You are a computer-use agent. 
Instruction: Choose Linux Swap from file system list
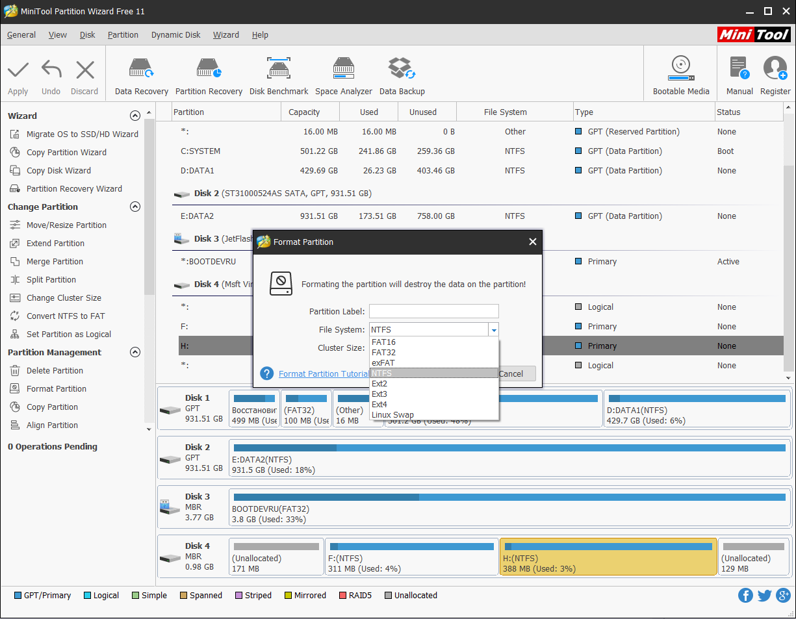(x=434, y=415)
